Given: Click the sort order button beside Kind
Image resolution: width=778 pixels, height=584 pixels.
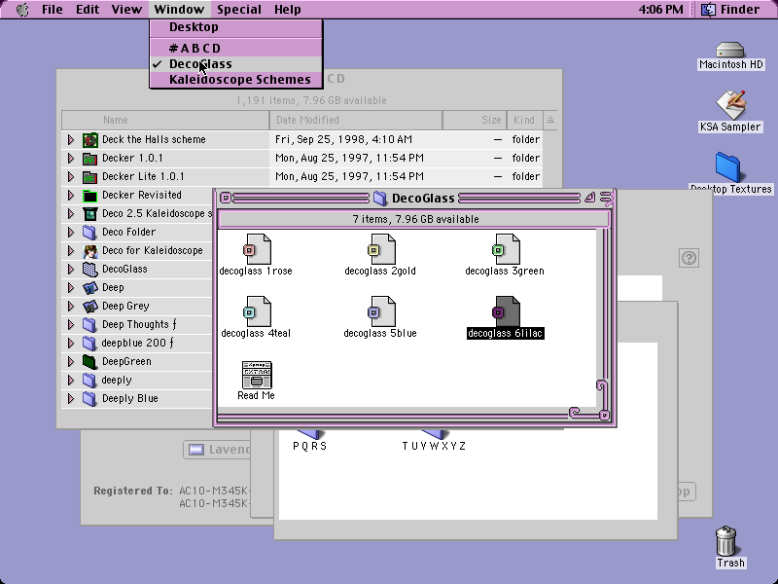Looking at the screenshot, I should [550, 120].
